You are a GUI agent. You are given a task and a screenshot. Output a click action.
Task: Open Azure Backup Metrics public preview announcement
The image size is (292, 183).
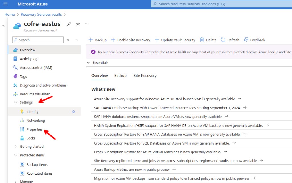click(132, 170)
